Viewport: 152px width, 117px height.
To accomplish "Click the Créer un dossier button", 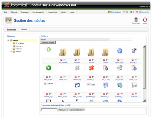I will 48,42.
